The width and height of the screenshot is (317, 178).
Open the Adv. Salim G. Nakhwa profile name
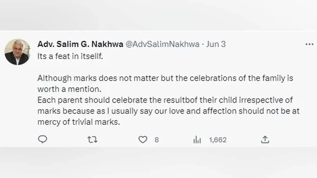tap(80, 44)
